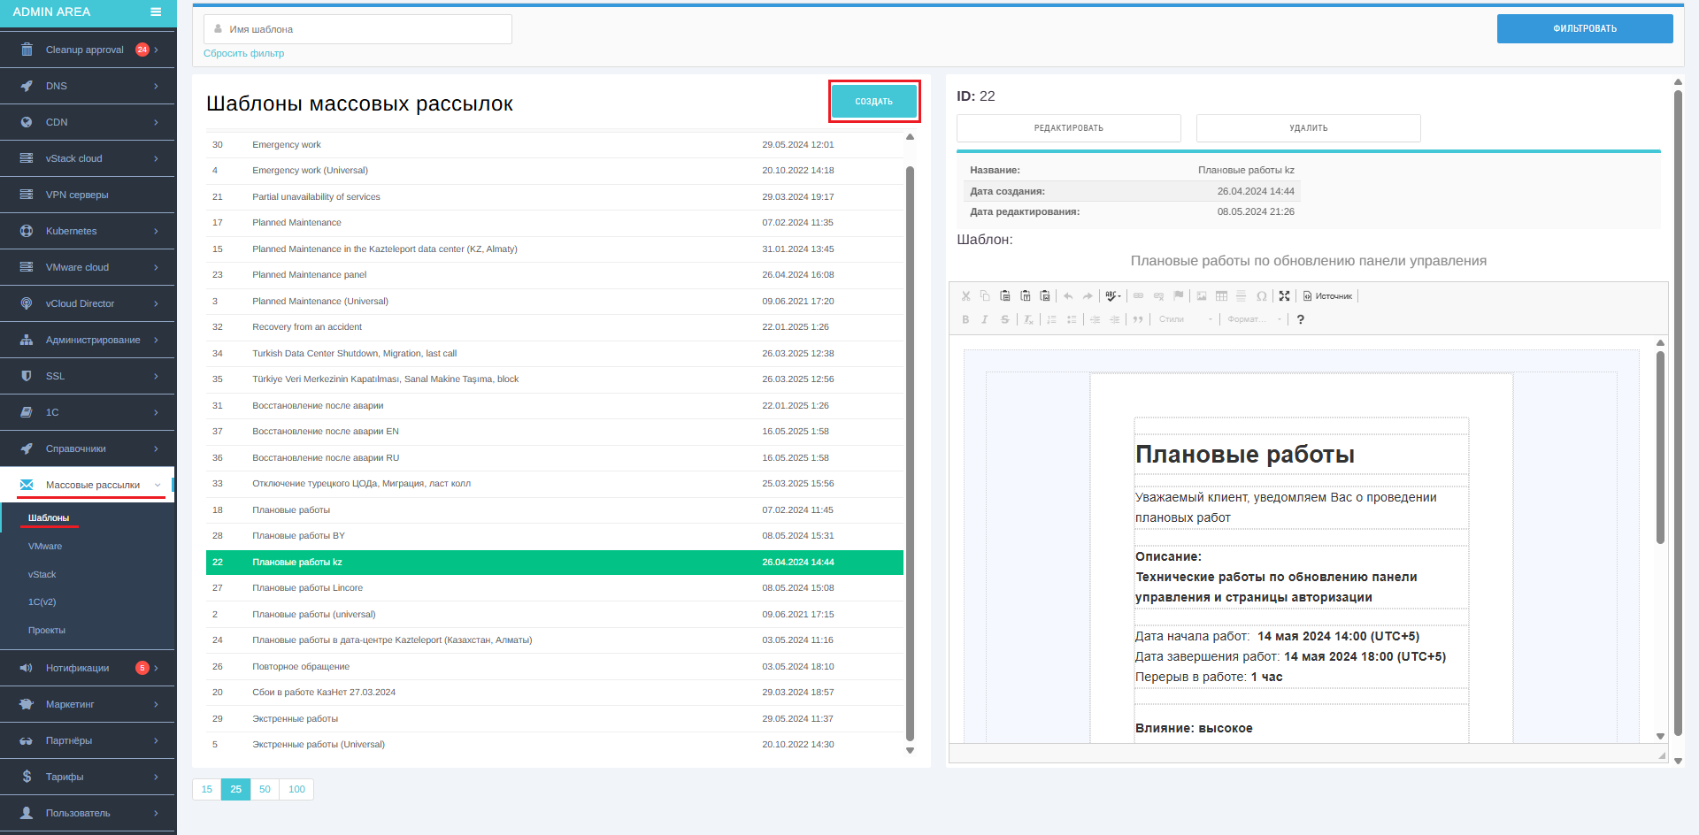The image size is (1699, 835).
Task: Expand the Kubernetes sidebar section
Action: click(88, 231)
